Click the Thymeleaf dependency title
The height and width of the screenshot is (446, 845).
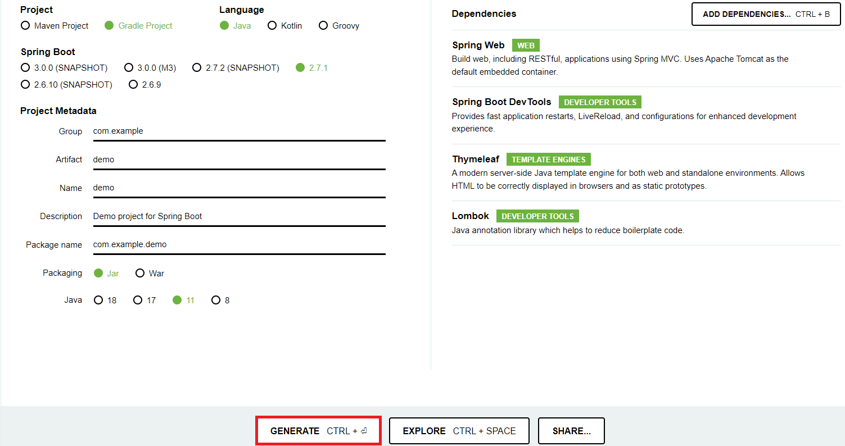[476, 160]
